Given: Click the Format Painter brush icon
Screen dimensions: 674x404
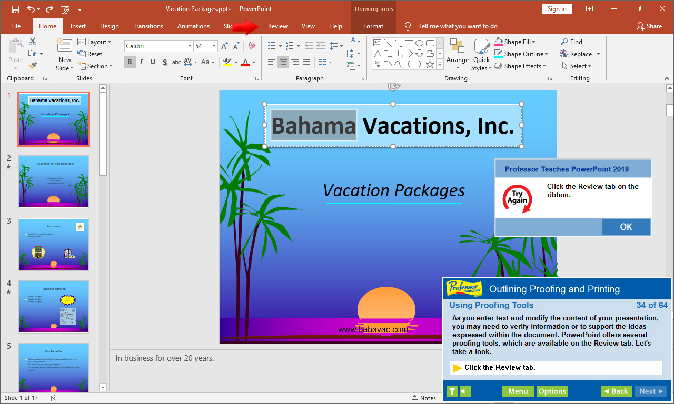Looking at the screenshot, I should point(33,66).
